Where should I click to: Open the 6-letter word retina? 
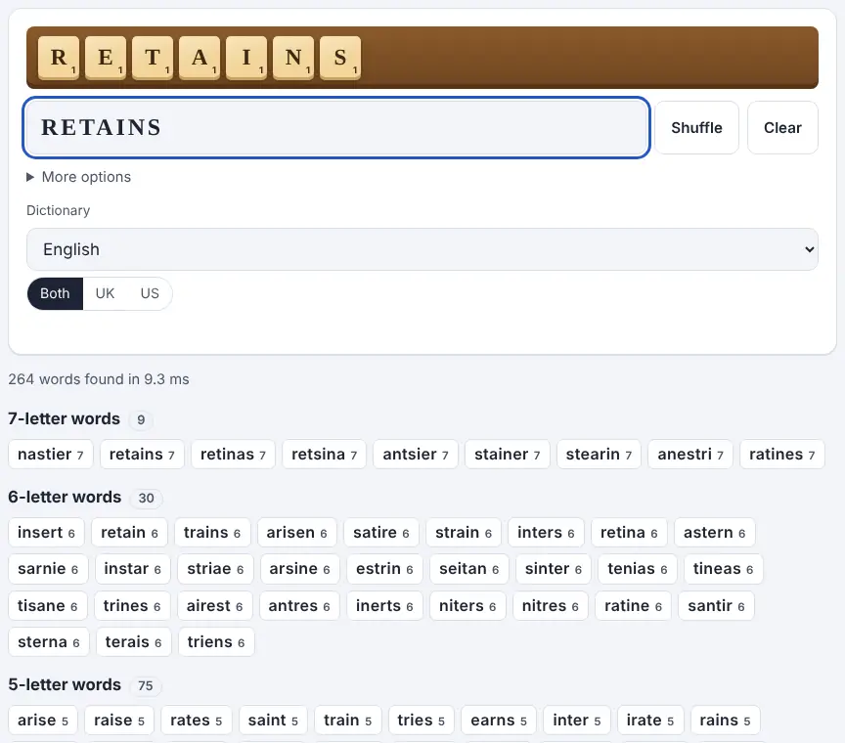tap(629, 533)
